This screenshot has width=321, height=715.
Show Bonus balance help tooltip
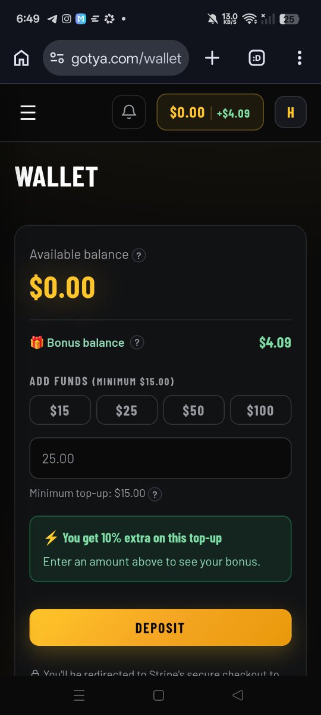click(x=137, y=343)
